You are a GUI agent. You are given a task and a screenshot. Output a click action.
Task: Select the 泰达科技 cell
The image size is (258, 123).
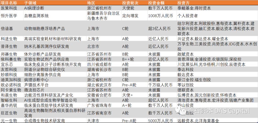tap(217, 69)
